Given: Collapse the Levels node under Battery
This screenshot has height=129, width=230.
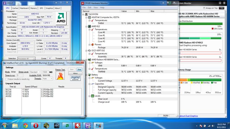Looking at the screenshot, I should [89, 96].
